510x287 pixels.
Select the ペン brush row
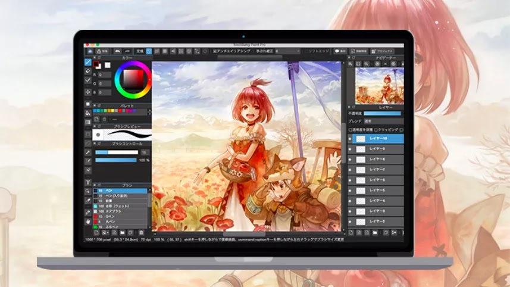pos(120,191)
